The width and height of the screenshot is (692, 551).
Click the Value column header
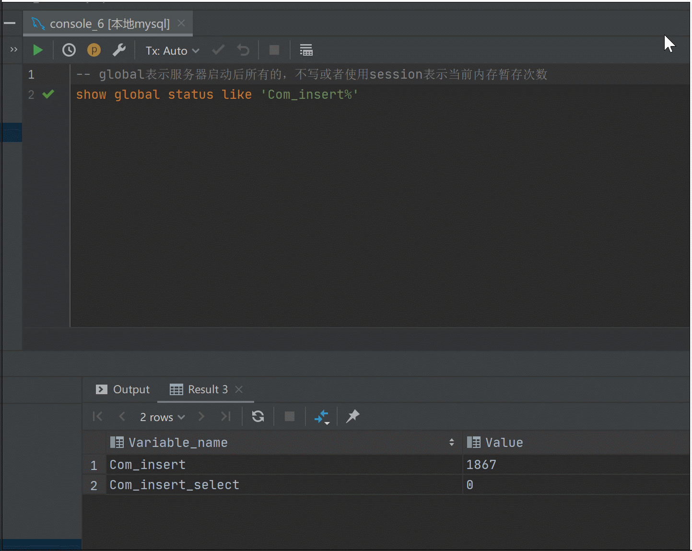click(x=576, y=442)
